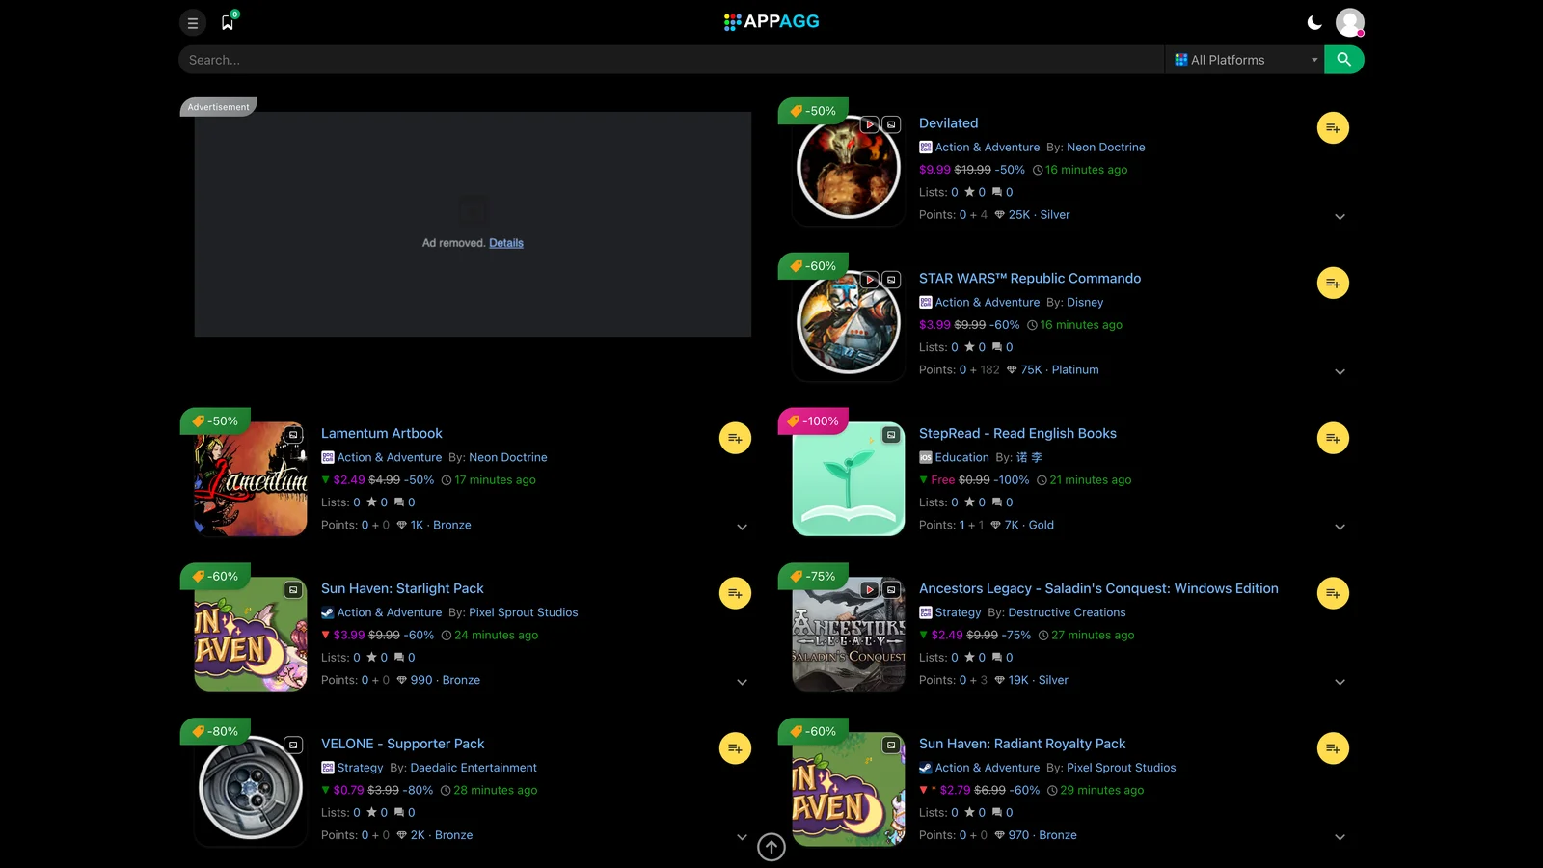Viewport: 1543px width, 868px height.
Task: View VELONE Supporter Pack screenshots icon
Action: 294,746
